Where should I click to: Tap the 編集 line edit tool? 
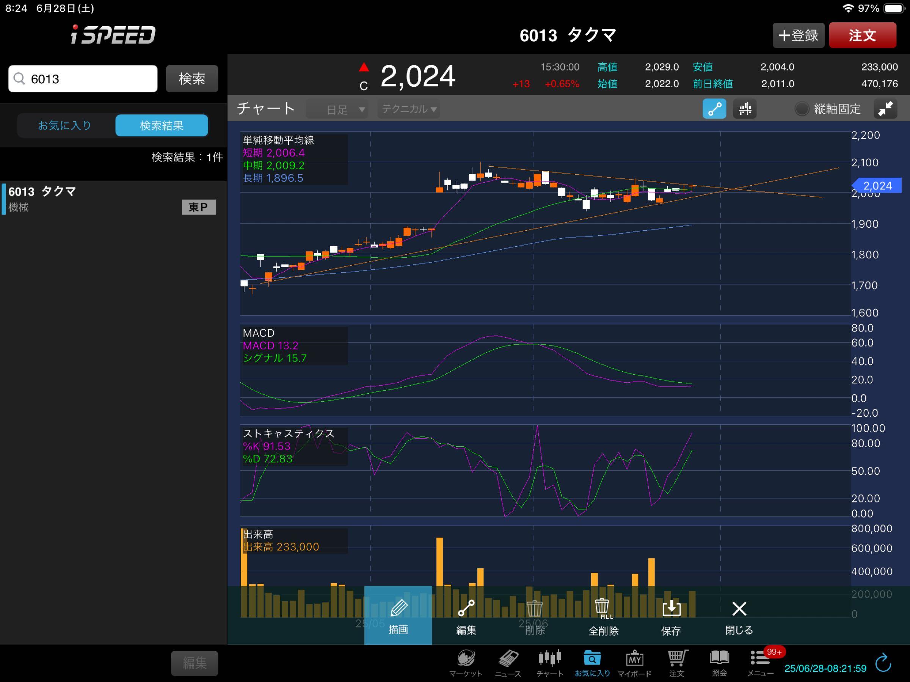[x=466, y=615]
